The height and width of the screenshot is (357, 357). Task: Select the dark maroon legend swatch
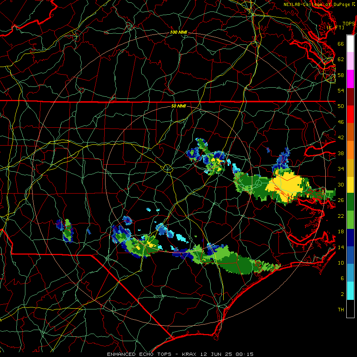[x=350, y=96]
